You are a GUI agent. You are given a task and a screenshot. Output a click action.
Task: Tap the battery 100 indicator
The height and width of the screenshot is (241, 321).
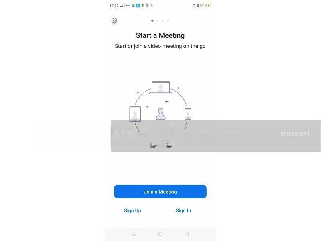[205, 6]
